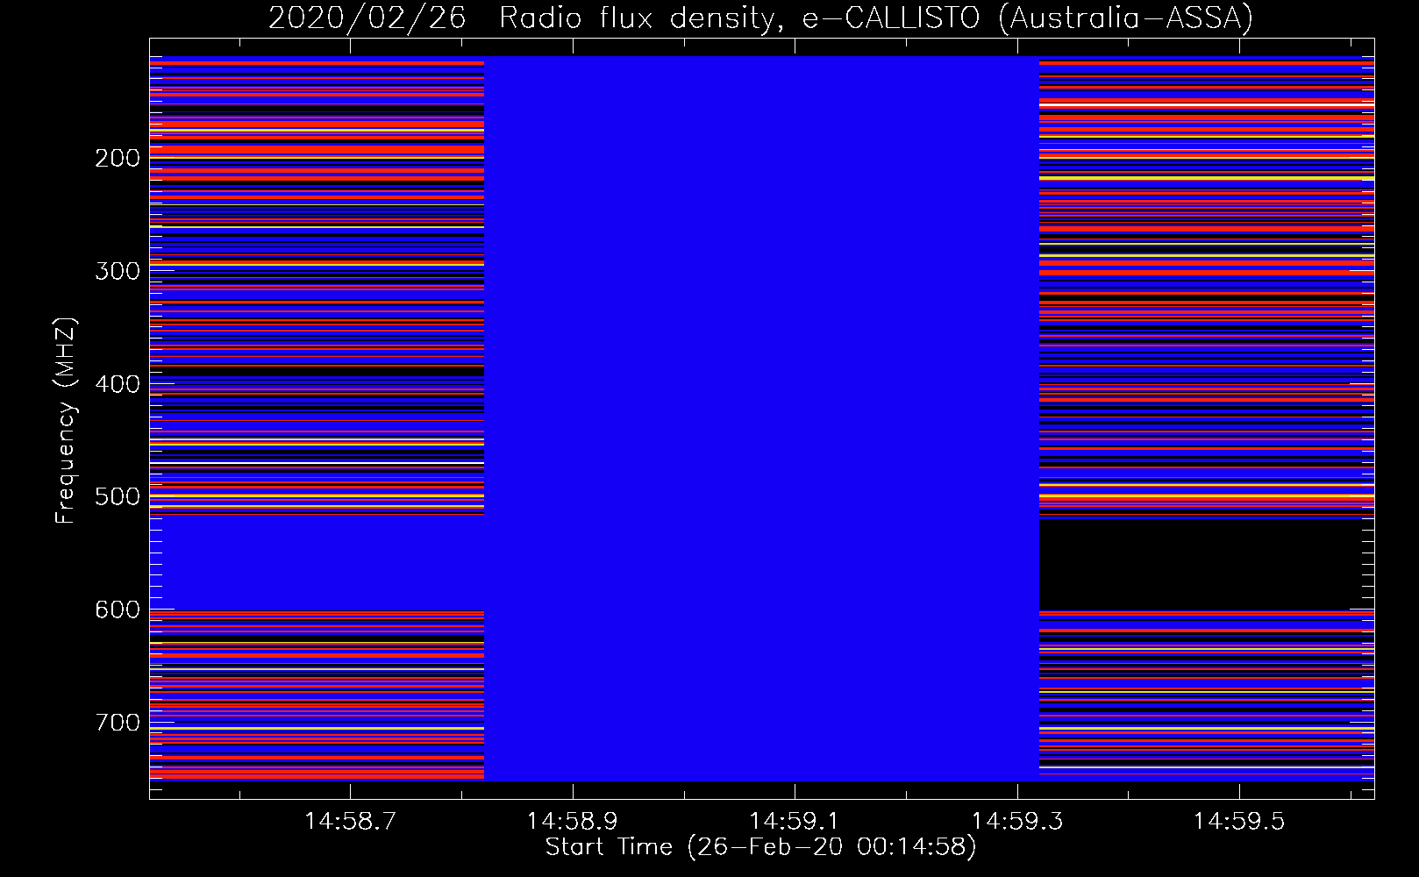
Task: Click the 300 frequency tick label
Action: pos(118,271)
